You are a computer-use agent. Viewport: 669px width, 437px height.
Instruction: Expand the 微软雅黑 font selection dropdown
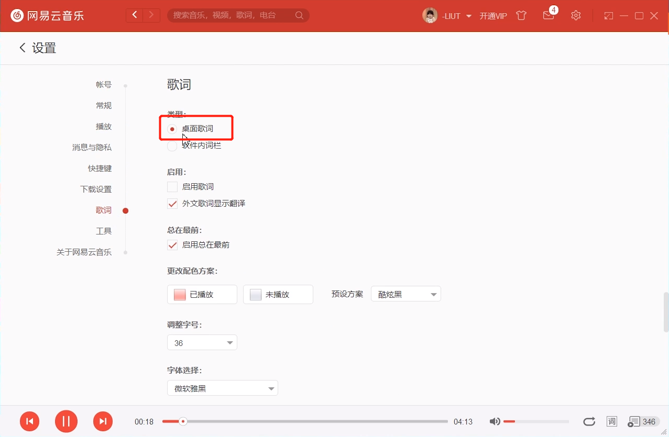222,388
